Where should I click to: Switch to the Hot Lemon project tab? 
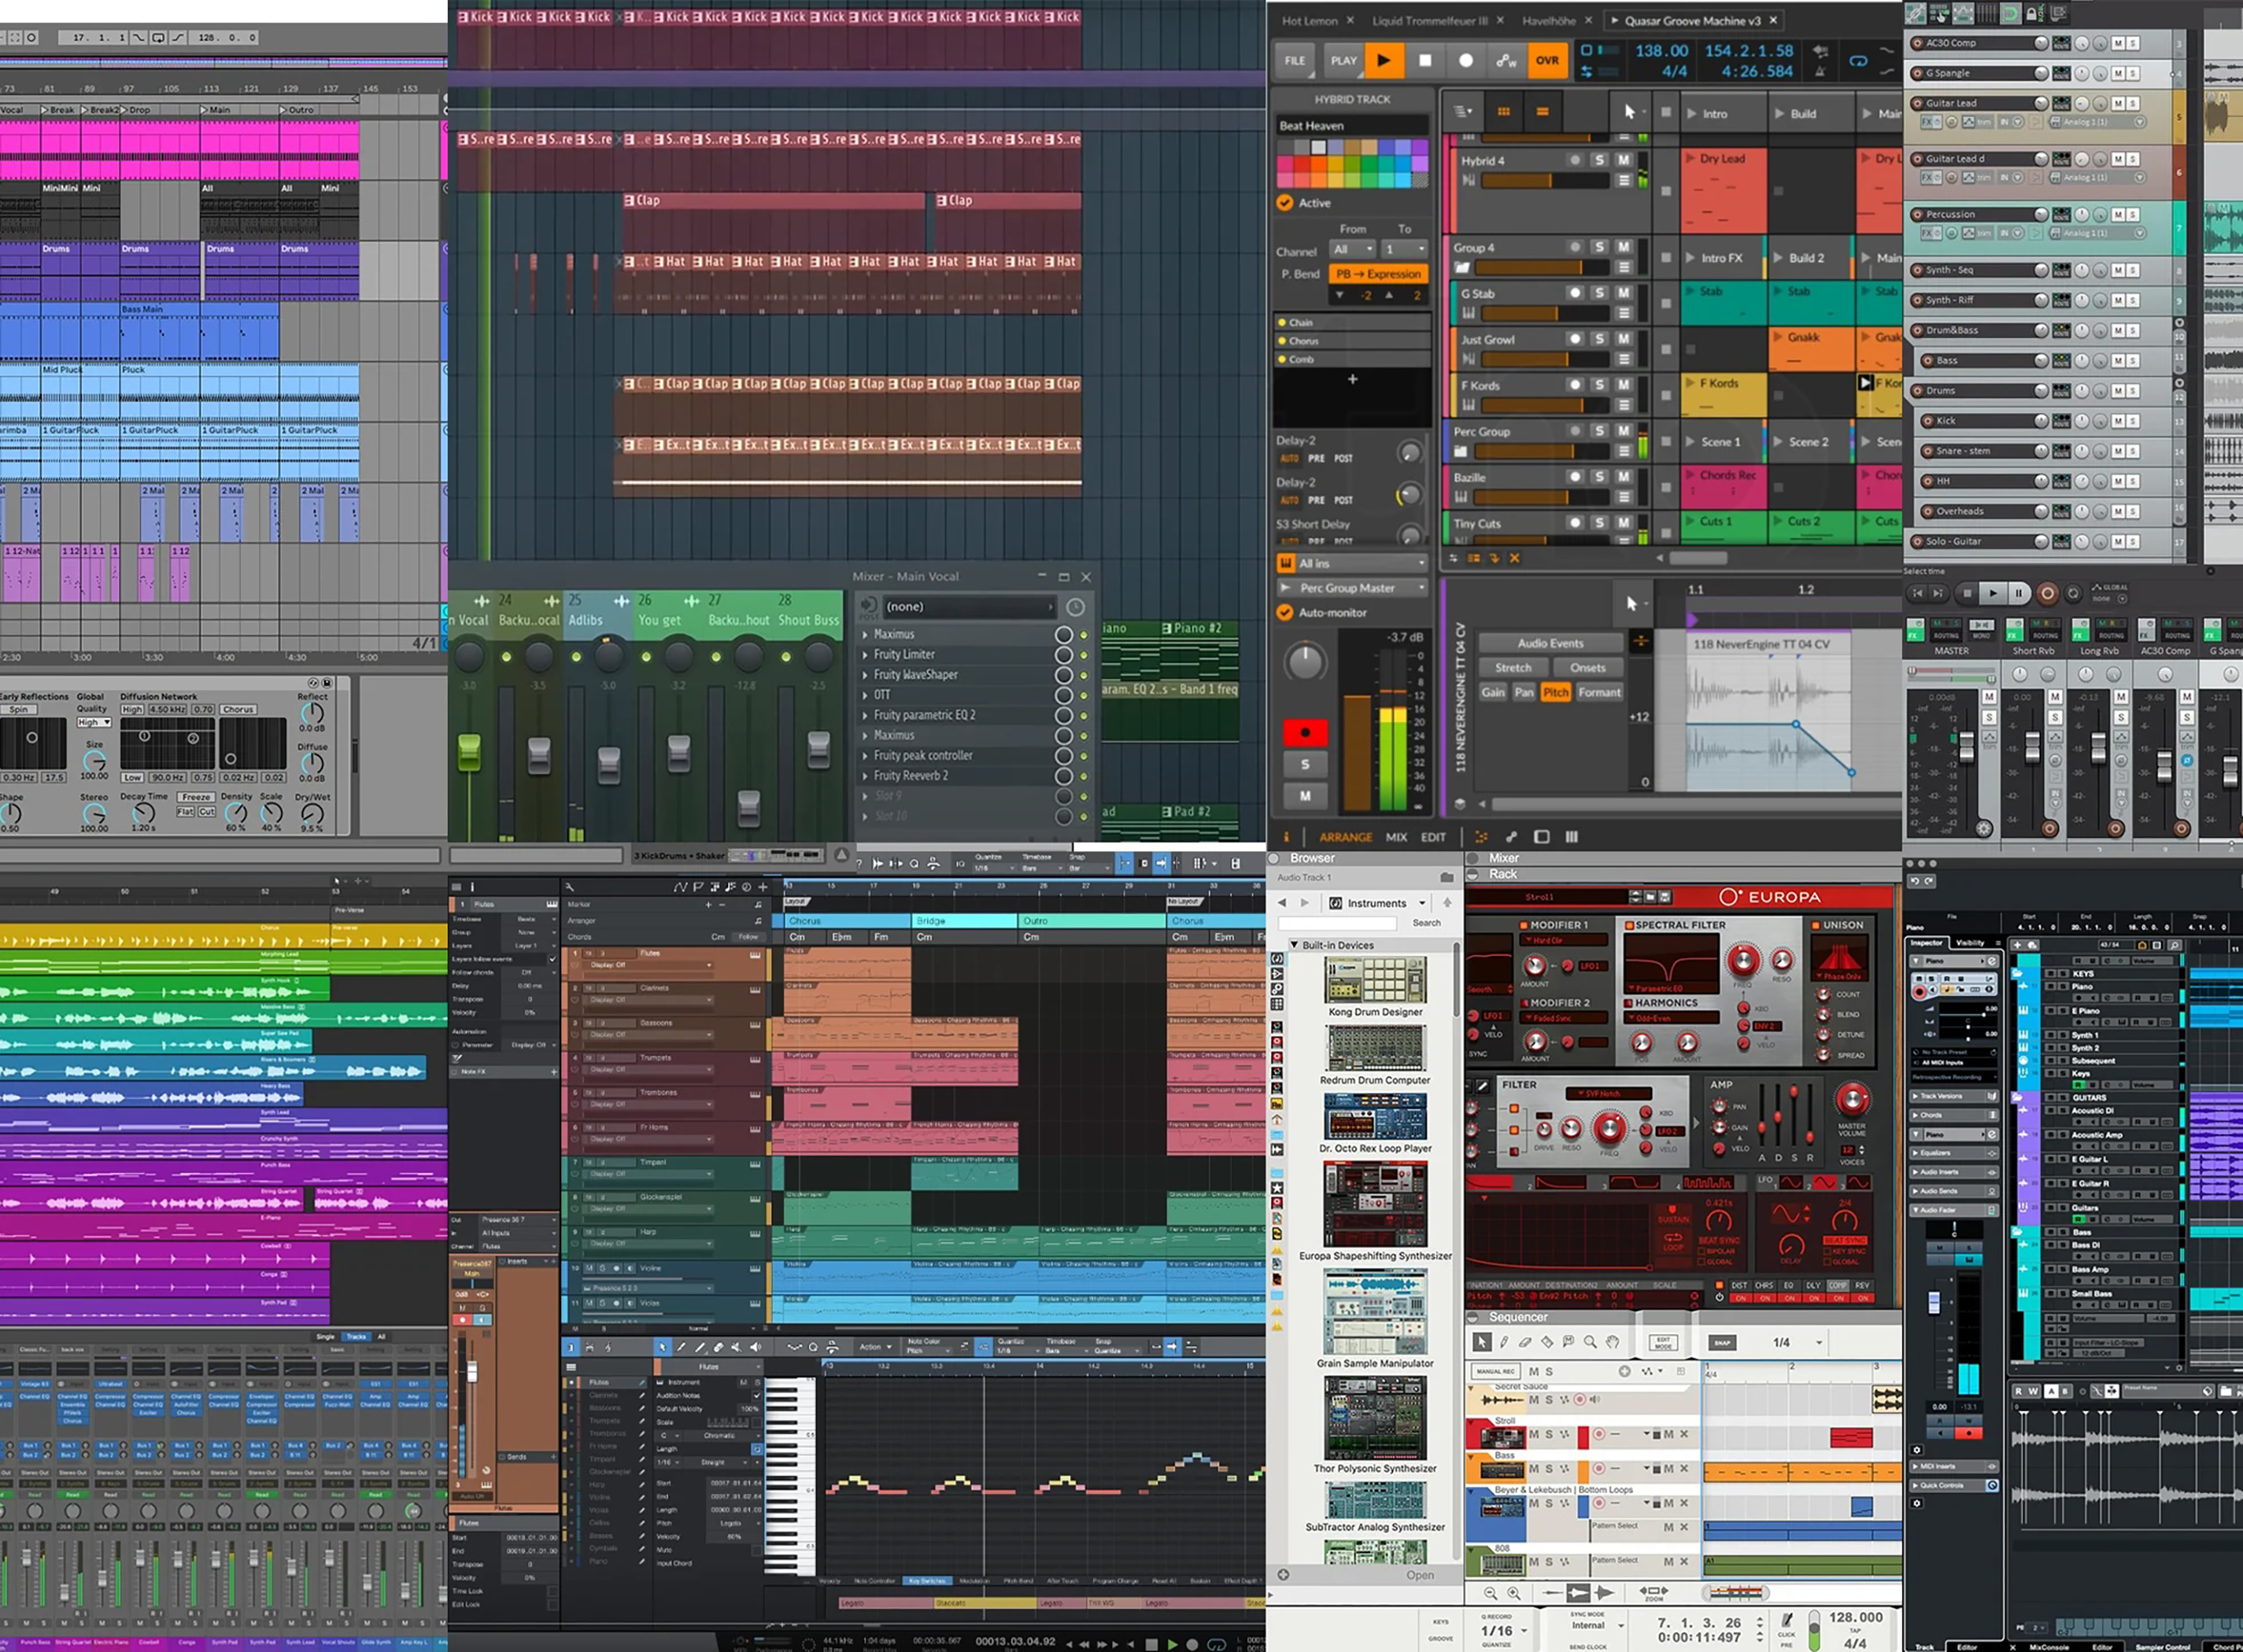point(1310,21)
